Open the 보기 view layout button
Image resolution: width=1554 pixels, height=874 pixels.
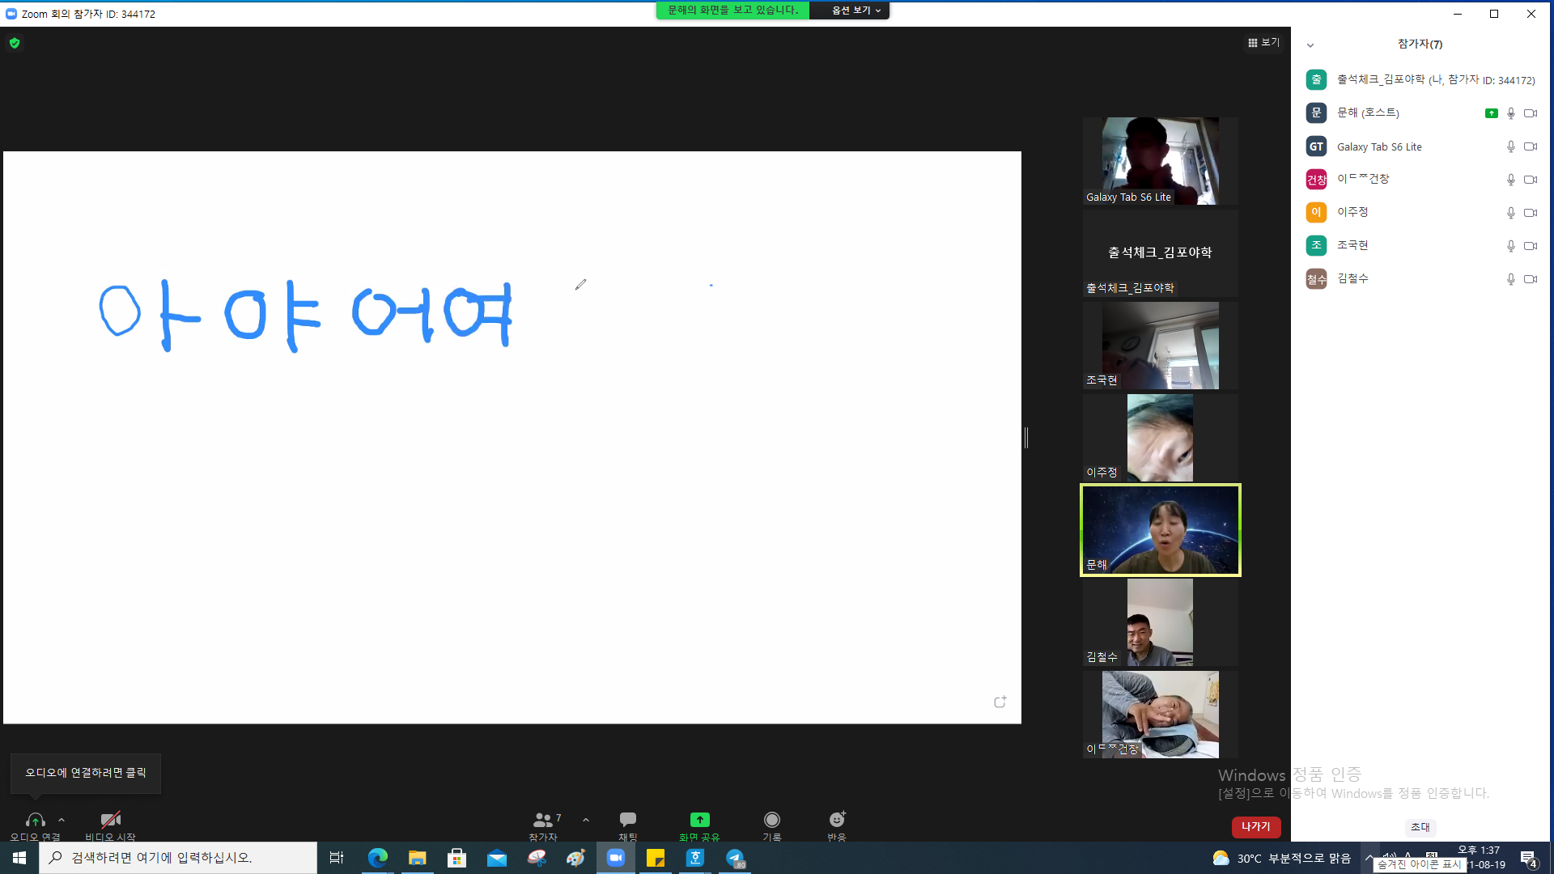[x=1263, y=42]
